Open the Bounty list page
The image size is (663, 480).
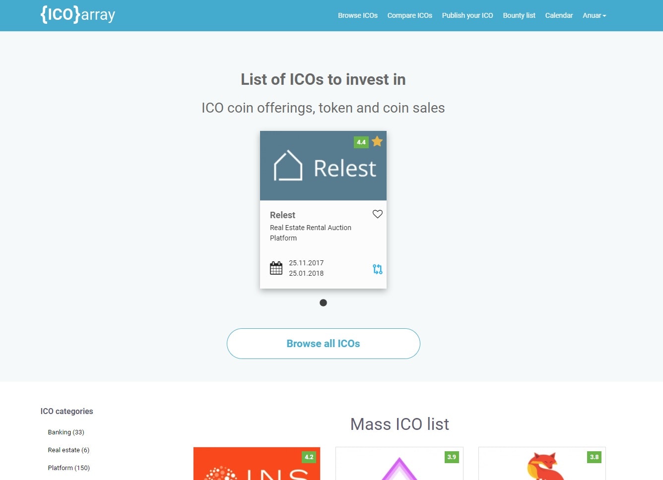click(519, 15)
